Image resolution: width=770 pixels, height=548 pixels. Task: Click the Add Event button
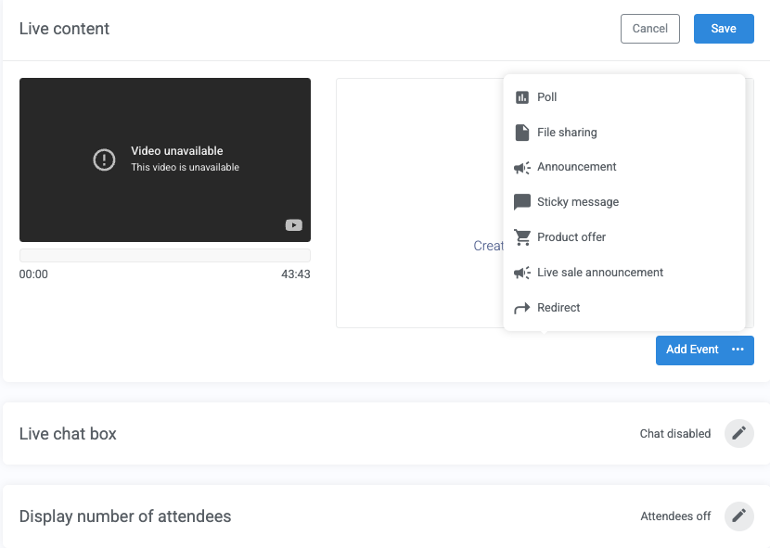coord(691,350)
